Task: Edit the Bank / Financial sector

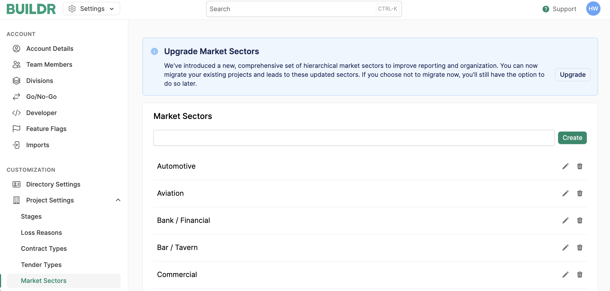Action: [565, 221]
